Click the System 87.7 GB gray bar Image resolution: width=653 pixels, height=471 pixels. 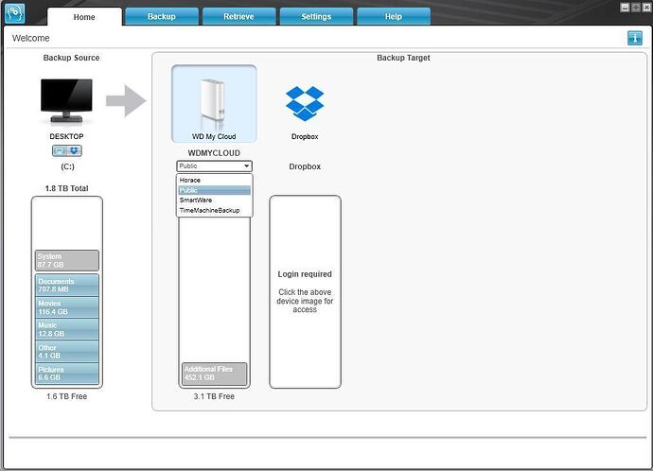click(x=67, y=260)
